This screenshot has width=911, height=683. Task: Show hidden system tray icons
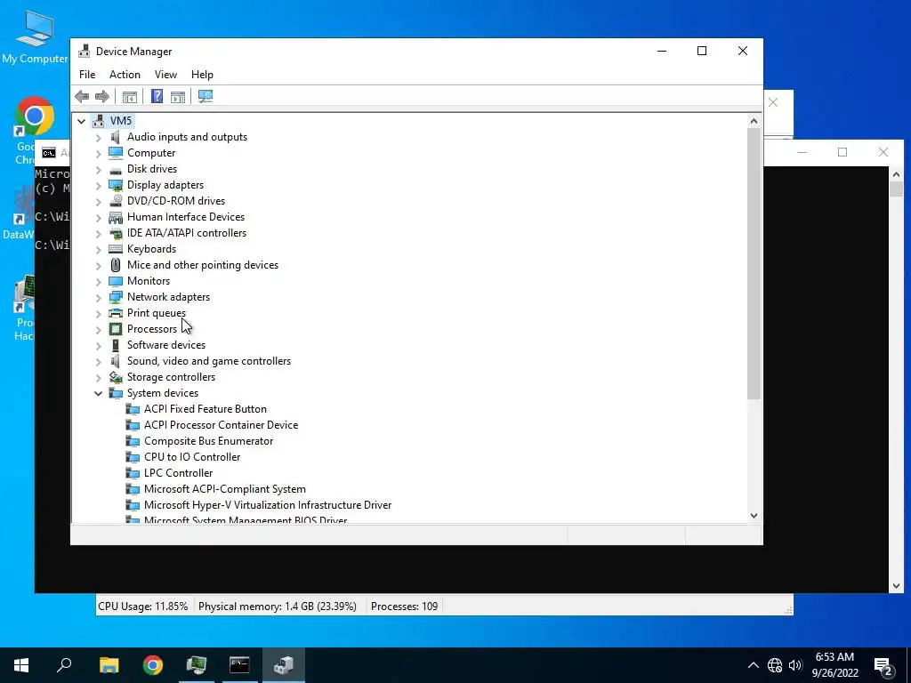pos(753,665)
